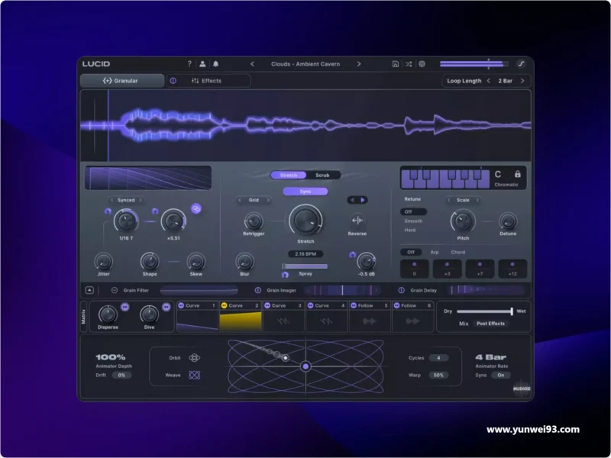Click the +7 interval pad
This screenshot has width=611, height=458.
(480, 269)
